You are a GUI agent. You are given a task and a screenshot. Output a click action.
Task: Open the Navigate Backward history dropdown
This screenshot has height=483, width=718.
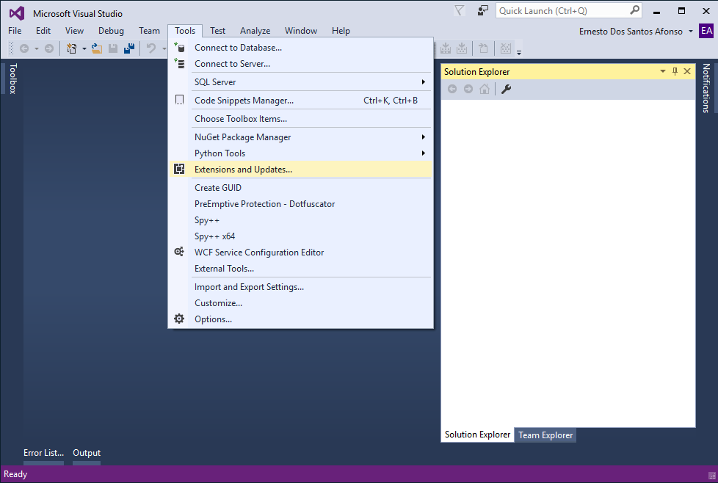click(x=37, y=48)
